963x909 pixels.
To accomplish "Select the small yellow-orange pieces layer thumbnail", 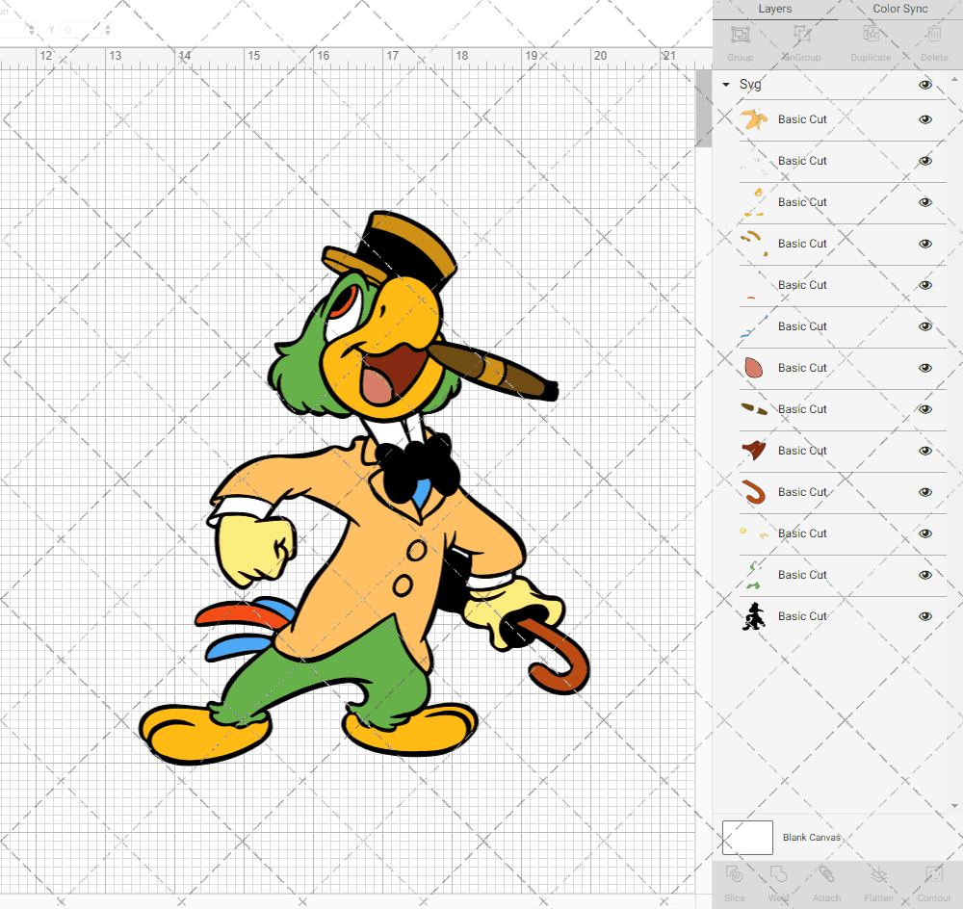I will tap(754, 202).
